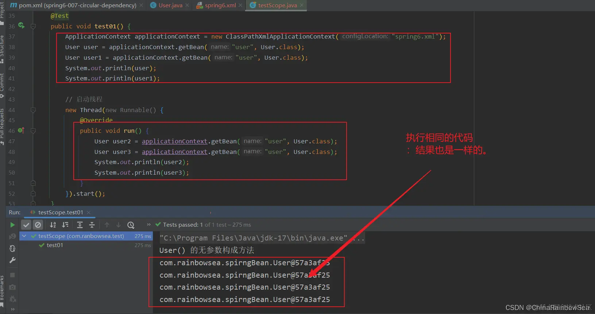Viewport: 595px width, 314px height.
Task: Click the @Test annotation on line 35
Action: point(60,16)
